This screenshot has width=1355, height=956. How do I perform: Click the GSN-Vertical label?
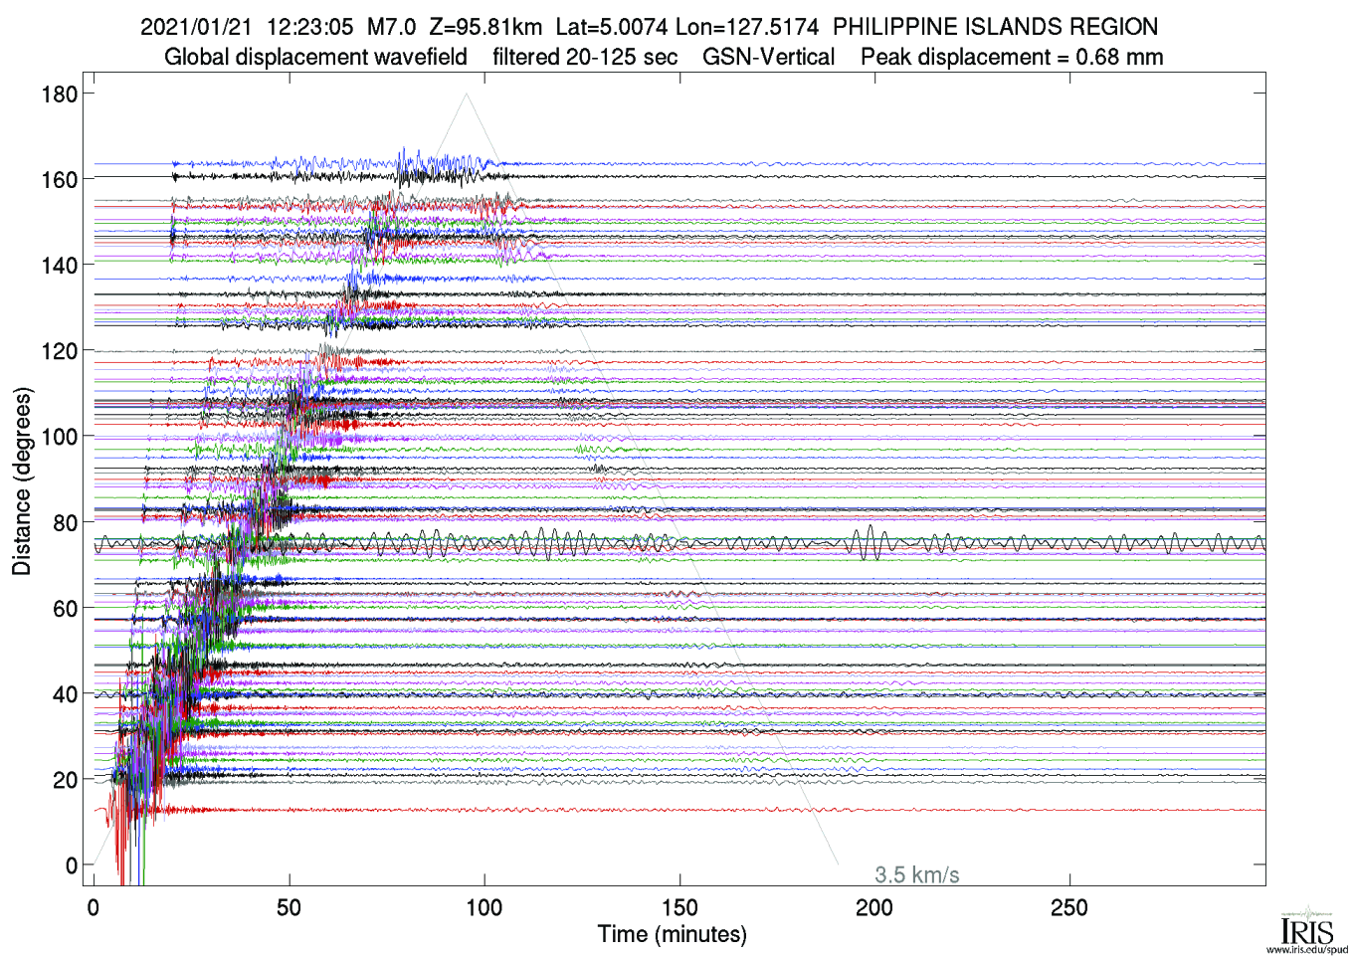click(768, 57)
